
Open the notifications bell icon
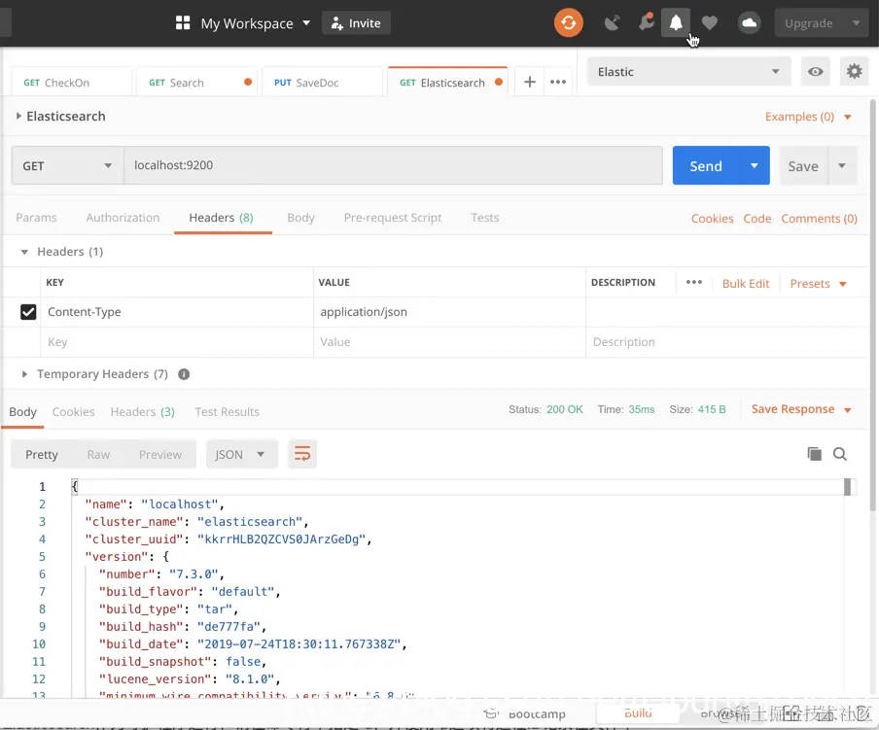676,23
